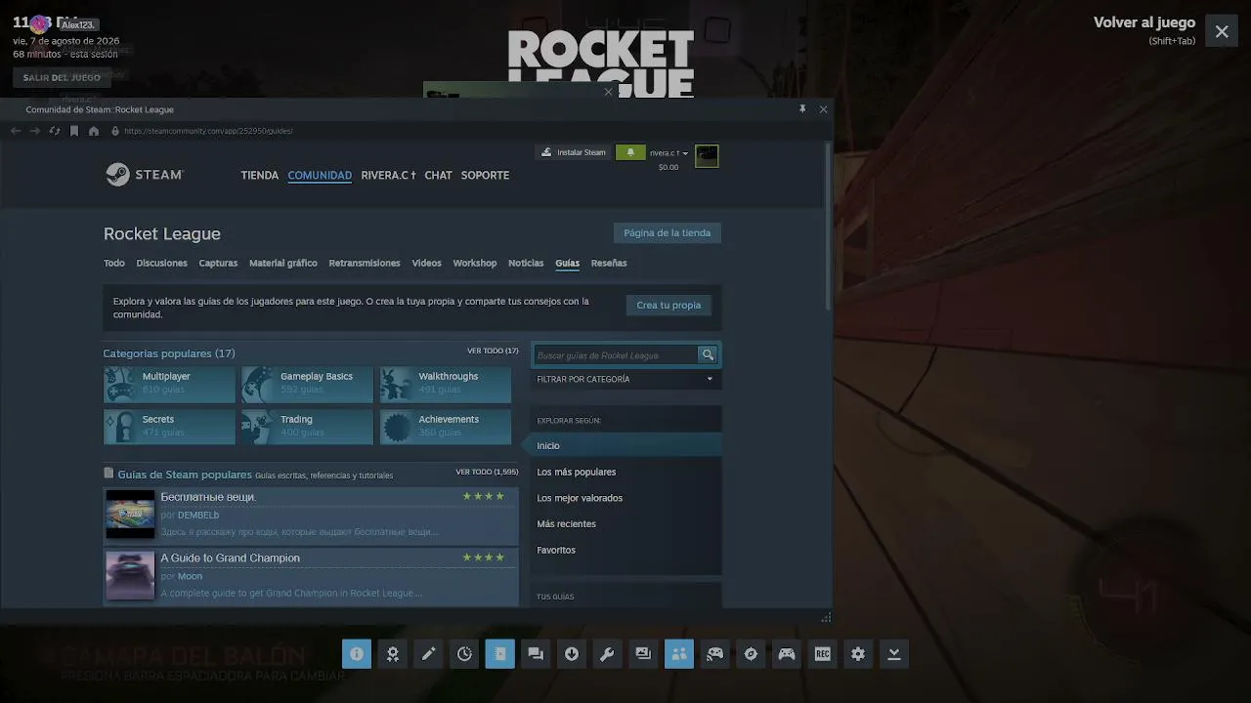Reload the Steam community page
The image size is (1251, 703).
click(x=55, y=131)
